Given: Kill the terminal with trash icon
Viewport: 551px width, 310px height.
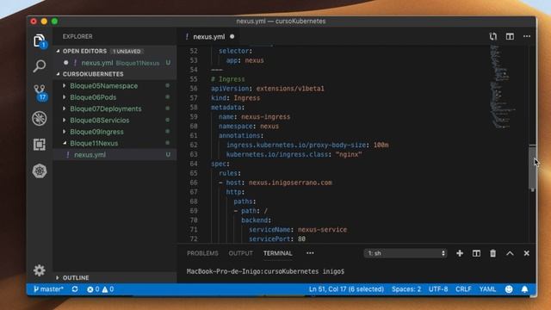Looking at the screenshot, I should 493,253.
